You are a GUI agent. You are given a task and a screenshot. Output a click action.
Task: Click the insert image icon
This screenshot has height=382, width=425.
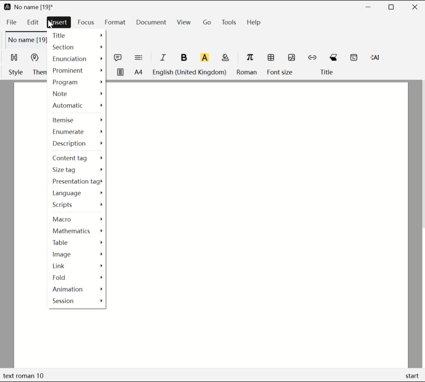pos(291,58)
